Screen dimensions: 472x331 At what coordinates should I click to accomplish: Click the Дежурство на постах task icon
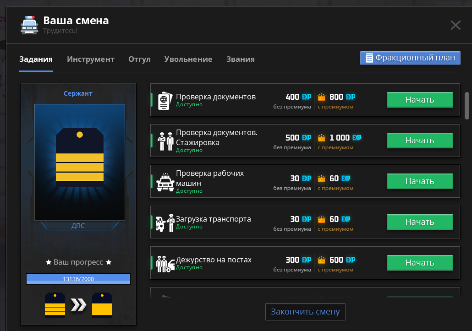pyautogui.click(x=165, y=264)
